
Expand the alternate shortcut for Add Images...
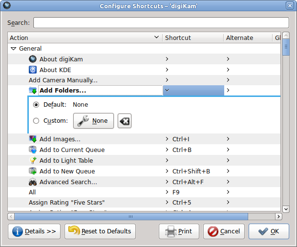point(228,139)
